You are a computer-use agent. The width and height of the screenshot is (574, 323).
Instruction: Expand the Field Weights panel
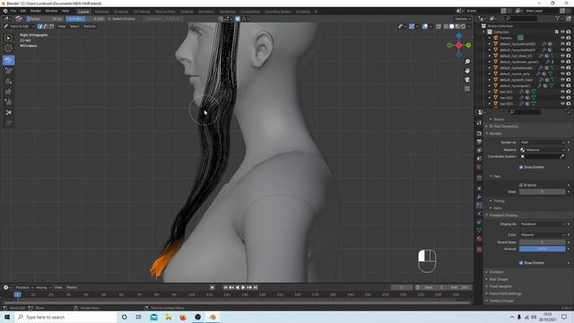coord(500,286)
